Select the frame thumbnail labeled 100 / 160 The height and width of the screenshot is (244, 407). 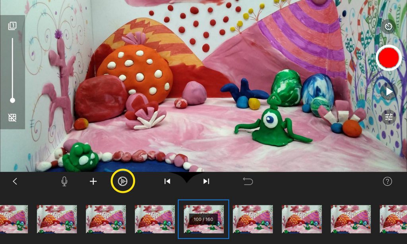pos(203,219)
